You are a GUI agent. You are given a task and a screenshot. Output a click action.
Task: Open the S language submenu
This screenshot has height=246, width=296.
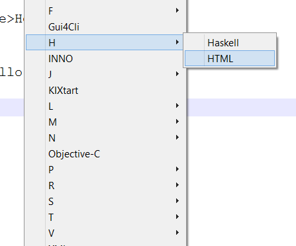click(105, 201)
